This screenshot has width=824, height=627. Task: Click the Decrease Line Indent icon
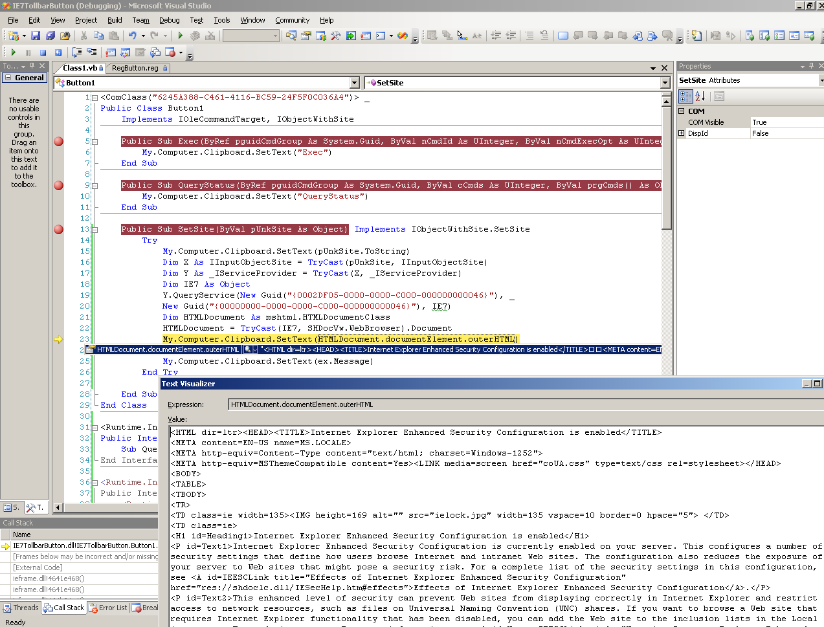[496, 36]
